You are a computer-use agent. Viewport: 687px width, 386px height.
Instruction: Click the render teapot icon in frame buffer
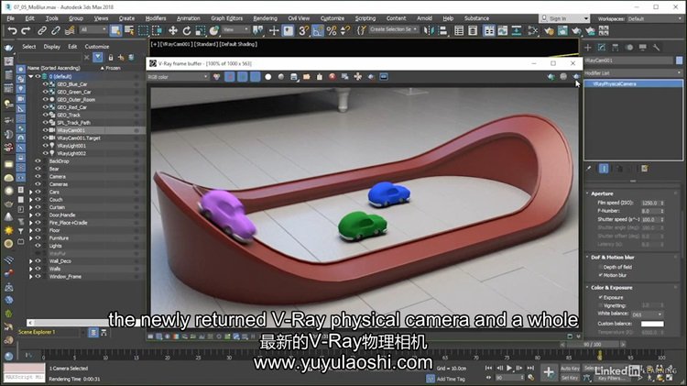click(576, 77)
